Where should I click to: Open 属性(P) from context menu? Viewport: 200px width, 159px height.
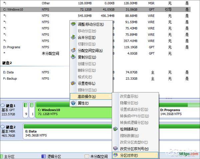pos(91,103)
